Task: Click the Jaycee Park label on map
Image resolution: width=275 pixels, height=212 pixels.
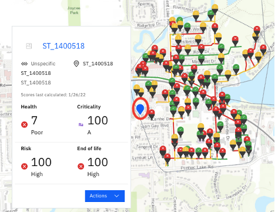Action: (74, 10)
